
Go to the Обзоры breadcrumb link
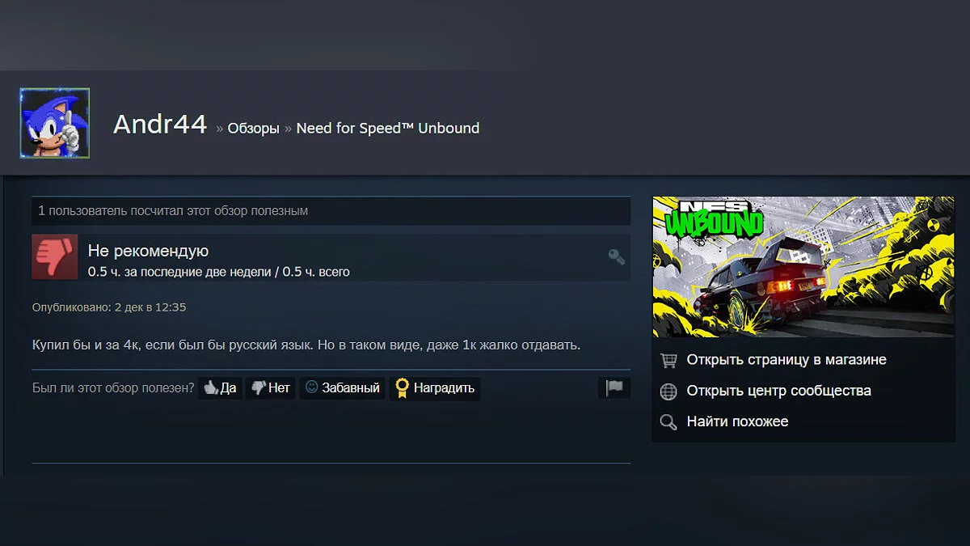click(x=253, y=128)
